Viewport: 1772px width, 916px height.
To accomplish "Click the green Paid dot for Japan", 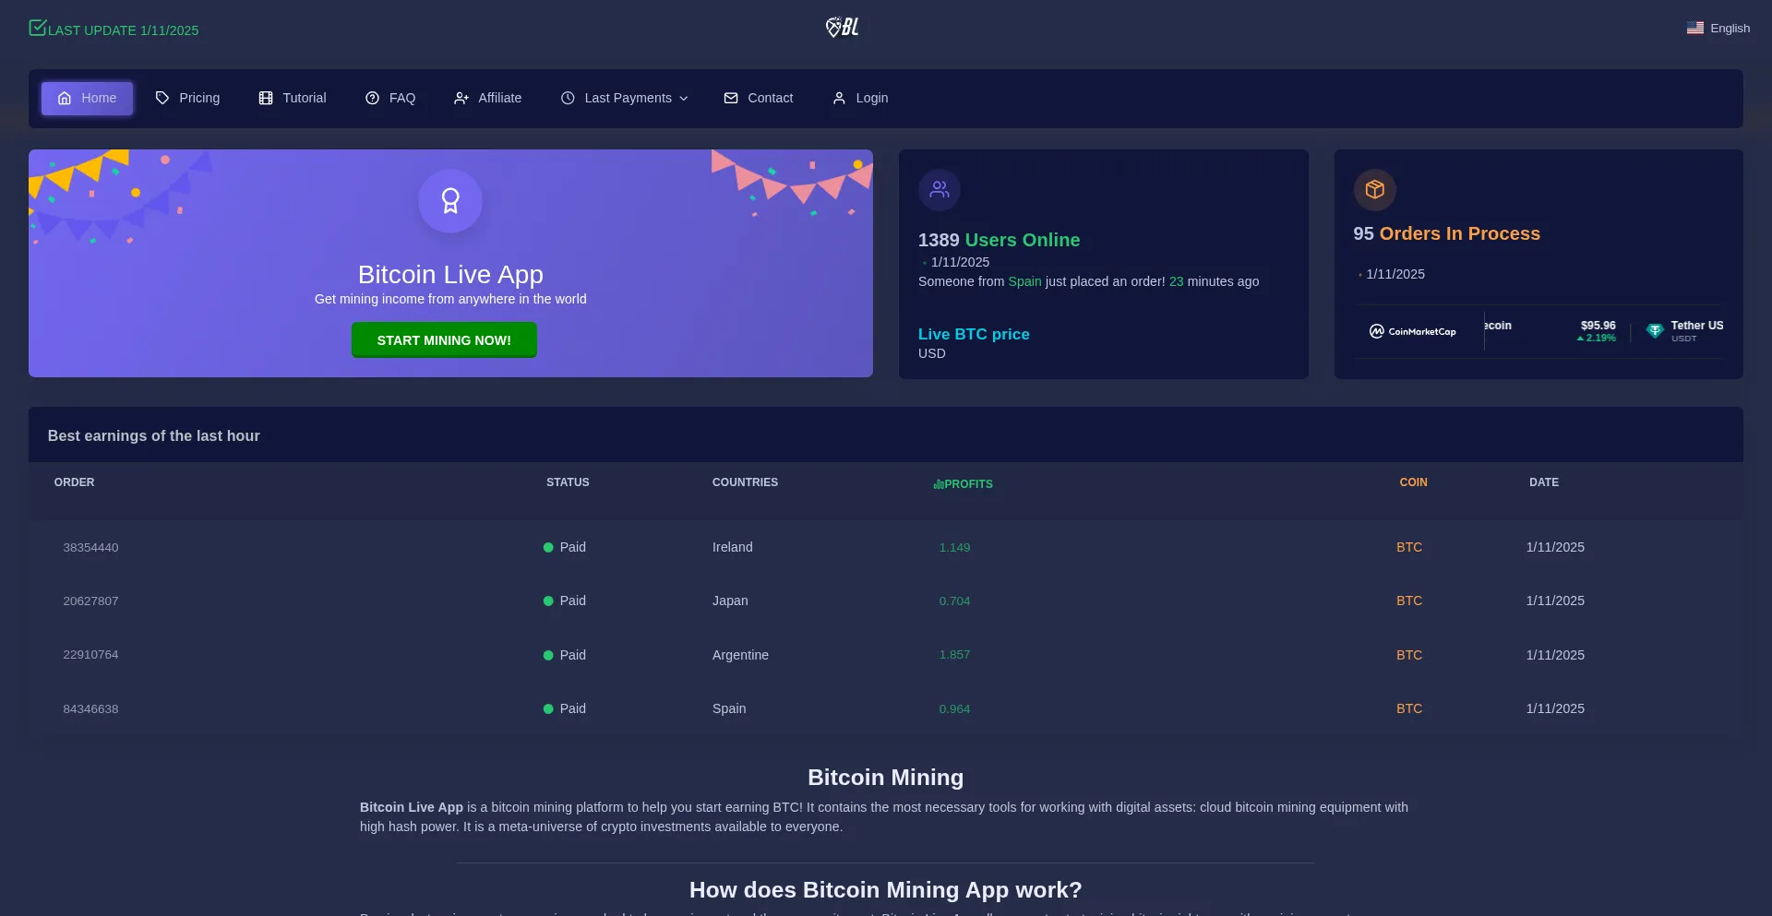I will pos(548,601).
